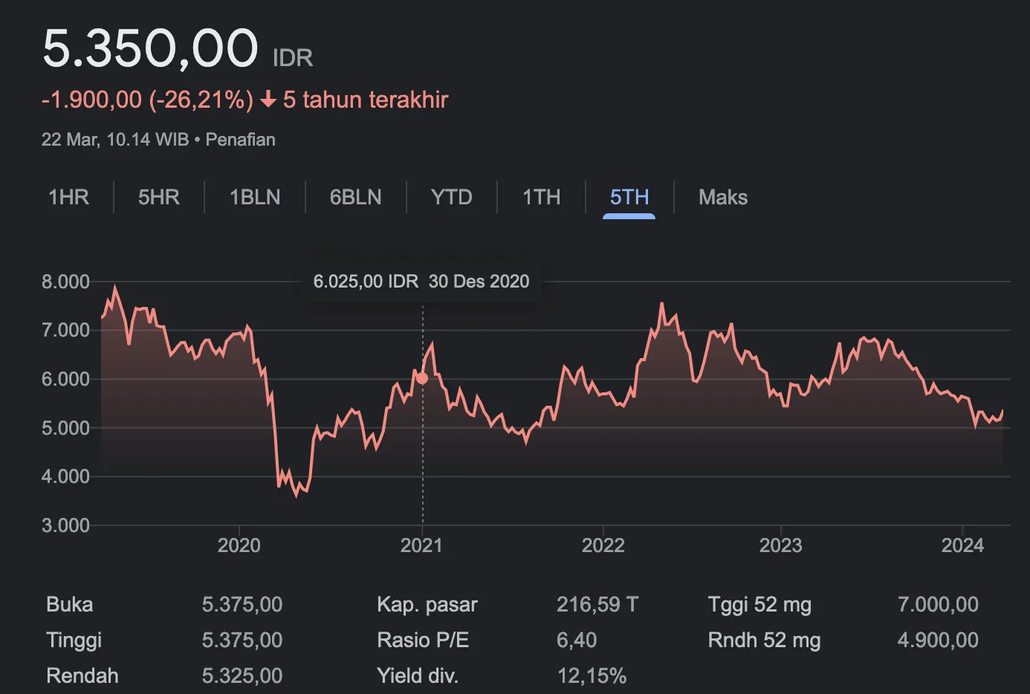Click the 5.350,00 current price

(x=150, y=49)
